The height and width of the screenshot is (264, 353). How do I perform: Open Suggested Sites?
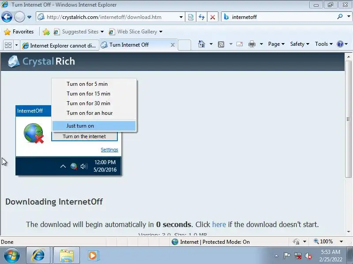tap(79, 32)
